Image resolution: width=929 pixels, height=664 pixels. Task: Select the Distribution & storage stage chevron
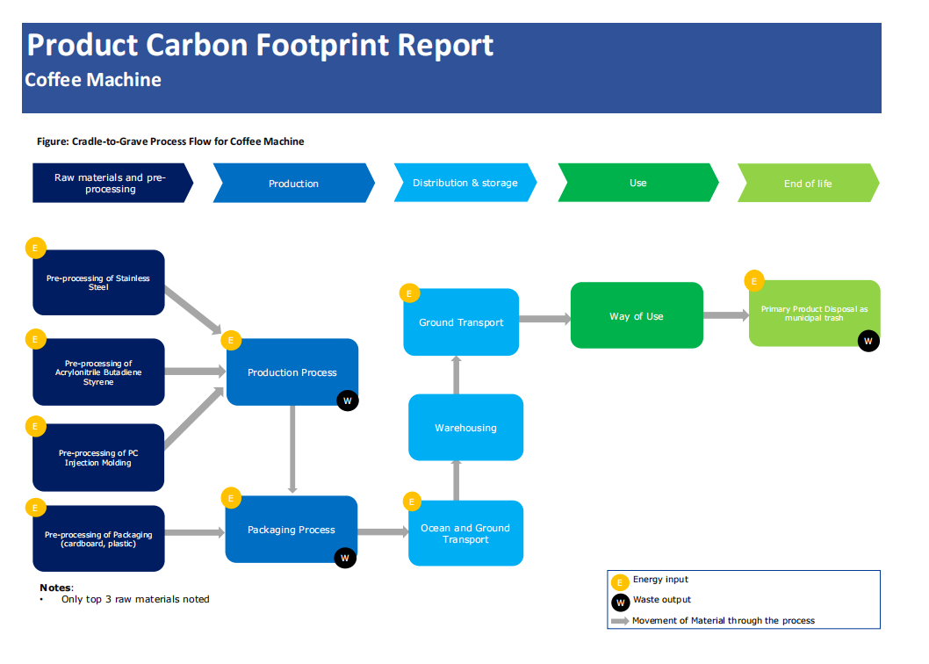(x=464, y=183)
